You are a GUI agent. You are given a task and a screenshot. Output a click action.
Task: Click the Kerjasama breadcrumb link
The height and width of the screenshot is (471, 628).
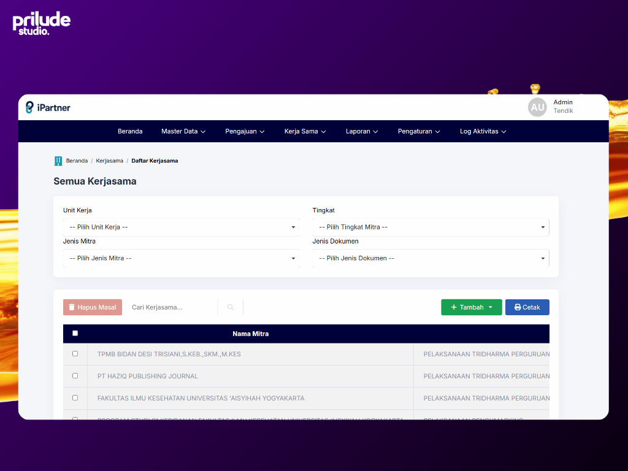click(109, 161)
